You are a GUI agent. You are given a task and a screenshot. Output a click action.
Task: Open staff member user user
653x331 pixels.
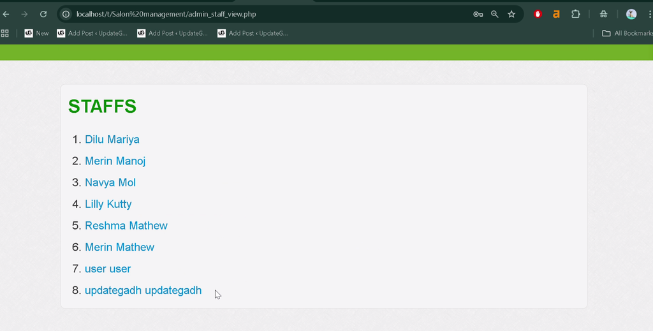tap(108, 269)
